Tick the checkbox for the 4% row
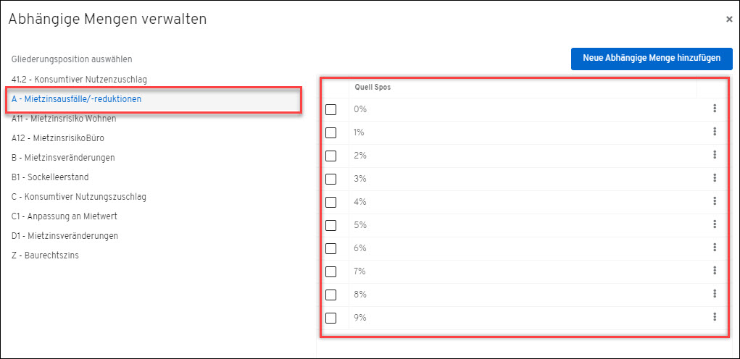 point(330,202)
